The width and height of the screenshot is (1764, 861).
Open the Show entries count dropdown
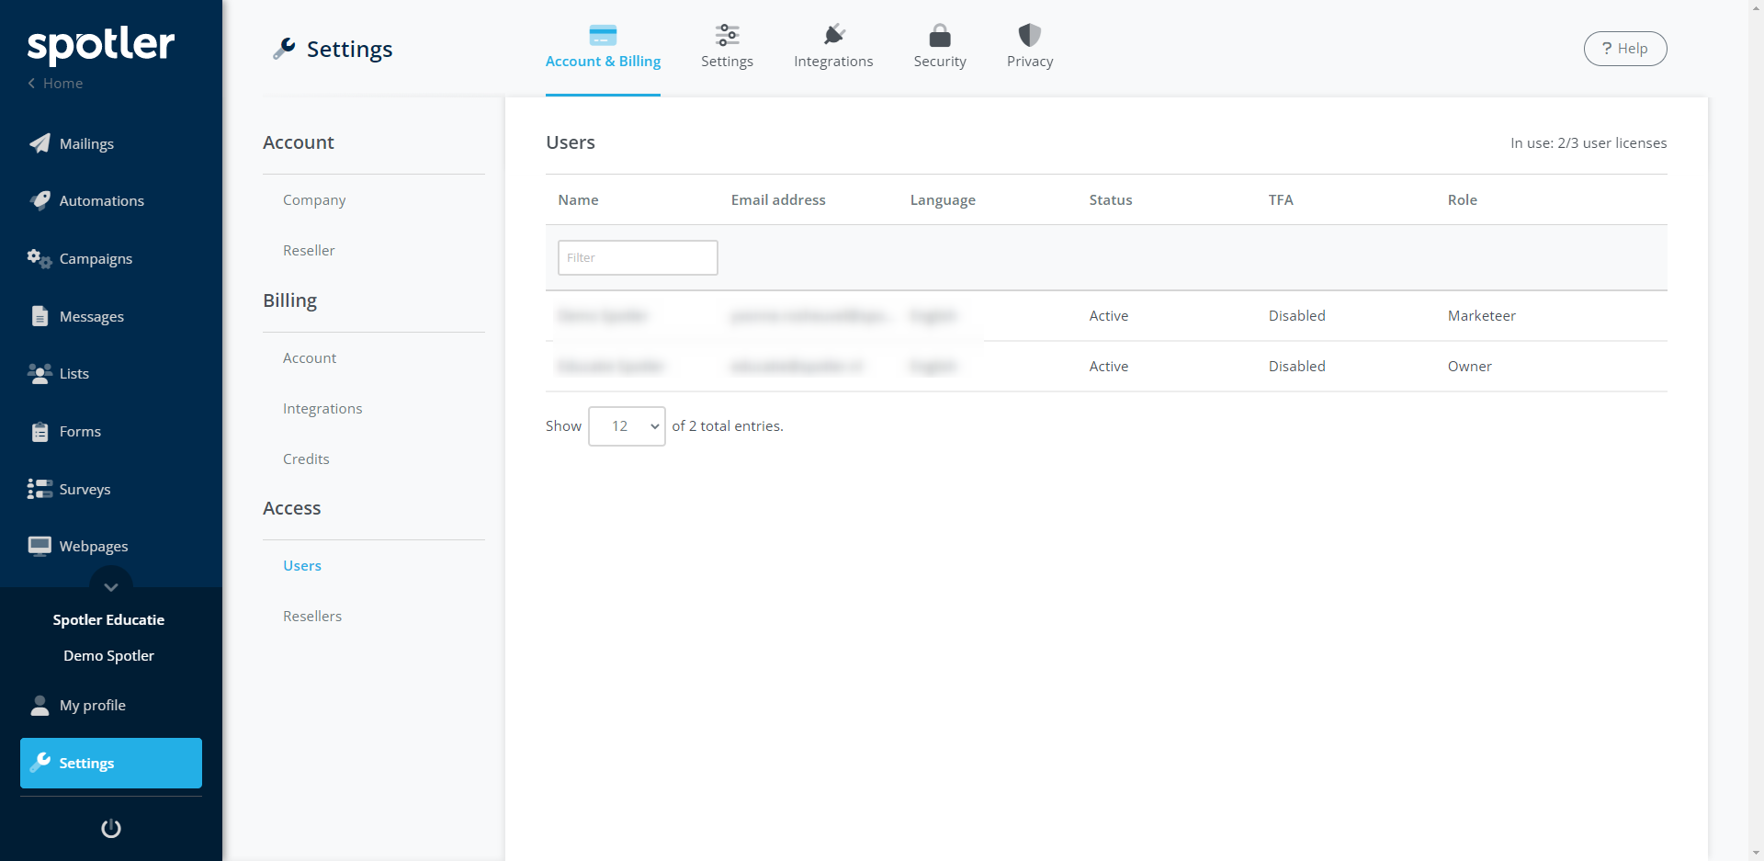(627, 426)
